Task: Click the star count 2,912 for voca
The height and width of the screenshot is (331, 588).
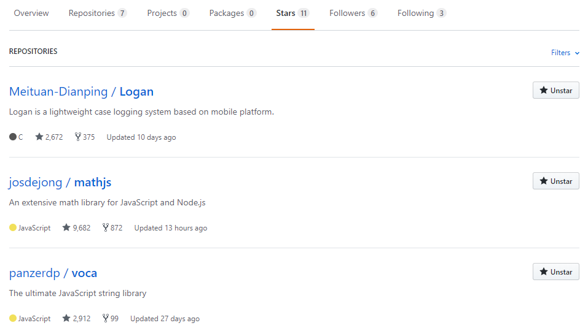Action: point(77,318)
